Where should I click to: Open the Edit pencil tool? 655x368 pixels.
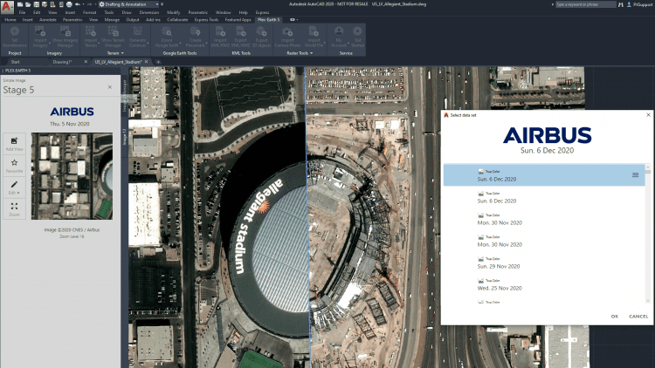click(14, 185)
